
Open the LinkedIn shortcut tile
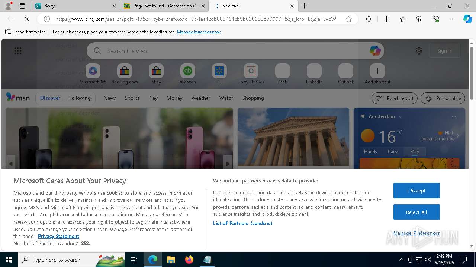[x=314, y=74]
